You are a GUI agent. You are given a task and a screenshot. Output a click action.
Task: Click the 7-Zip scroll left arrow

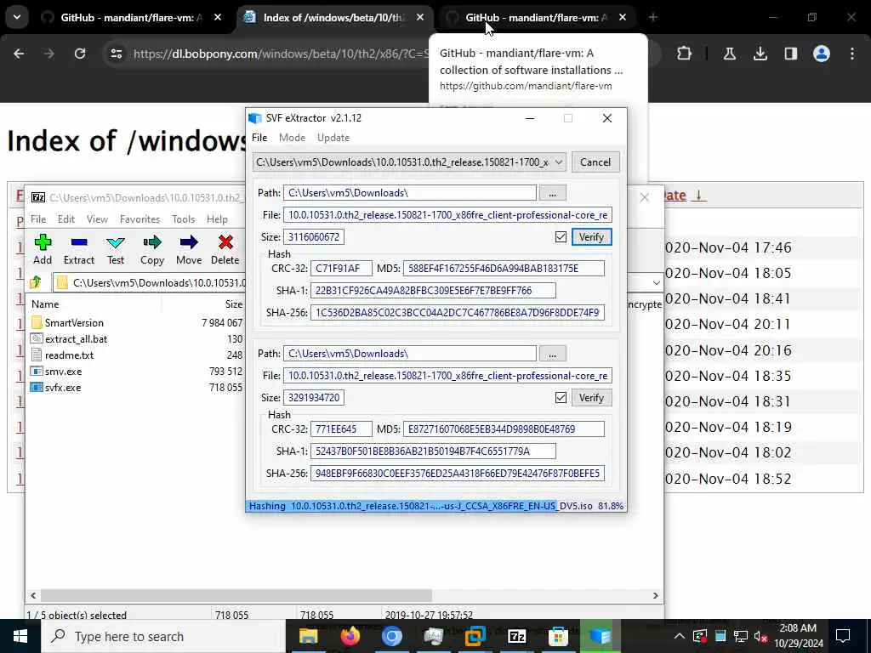[x=33, y=595]
